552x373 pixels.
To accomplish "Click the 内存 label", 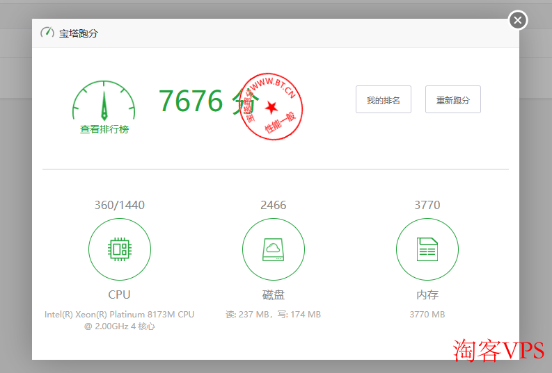I will click(x=427, y=295).
